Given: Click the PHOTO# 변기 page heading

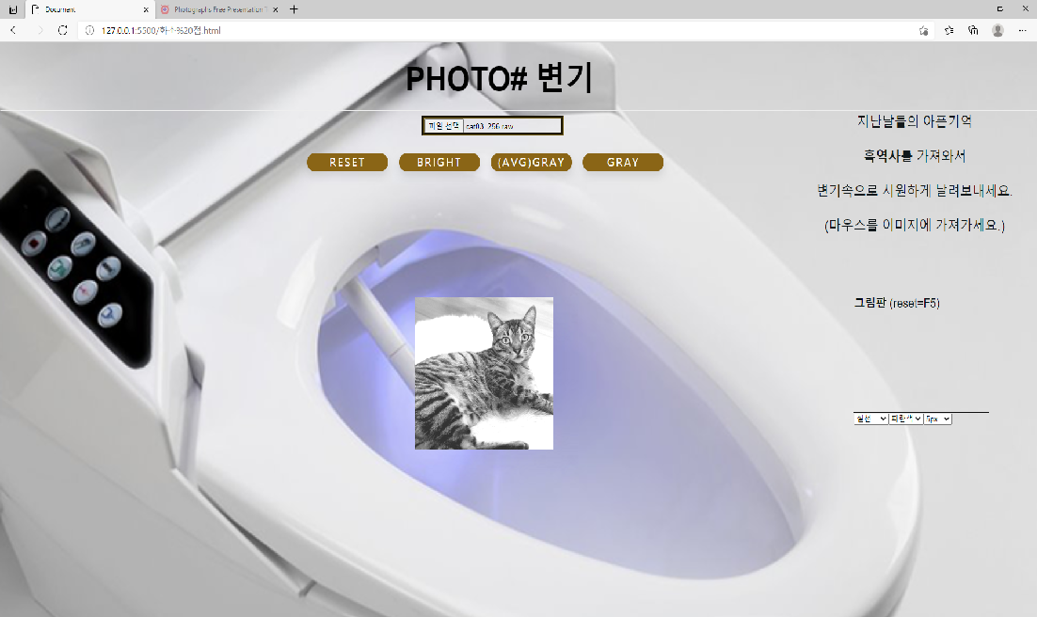Looking at the screenshot, I should pos(500,79).
